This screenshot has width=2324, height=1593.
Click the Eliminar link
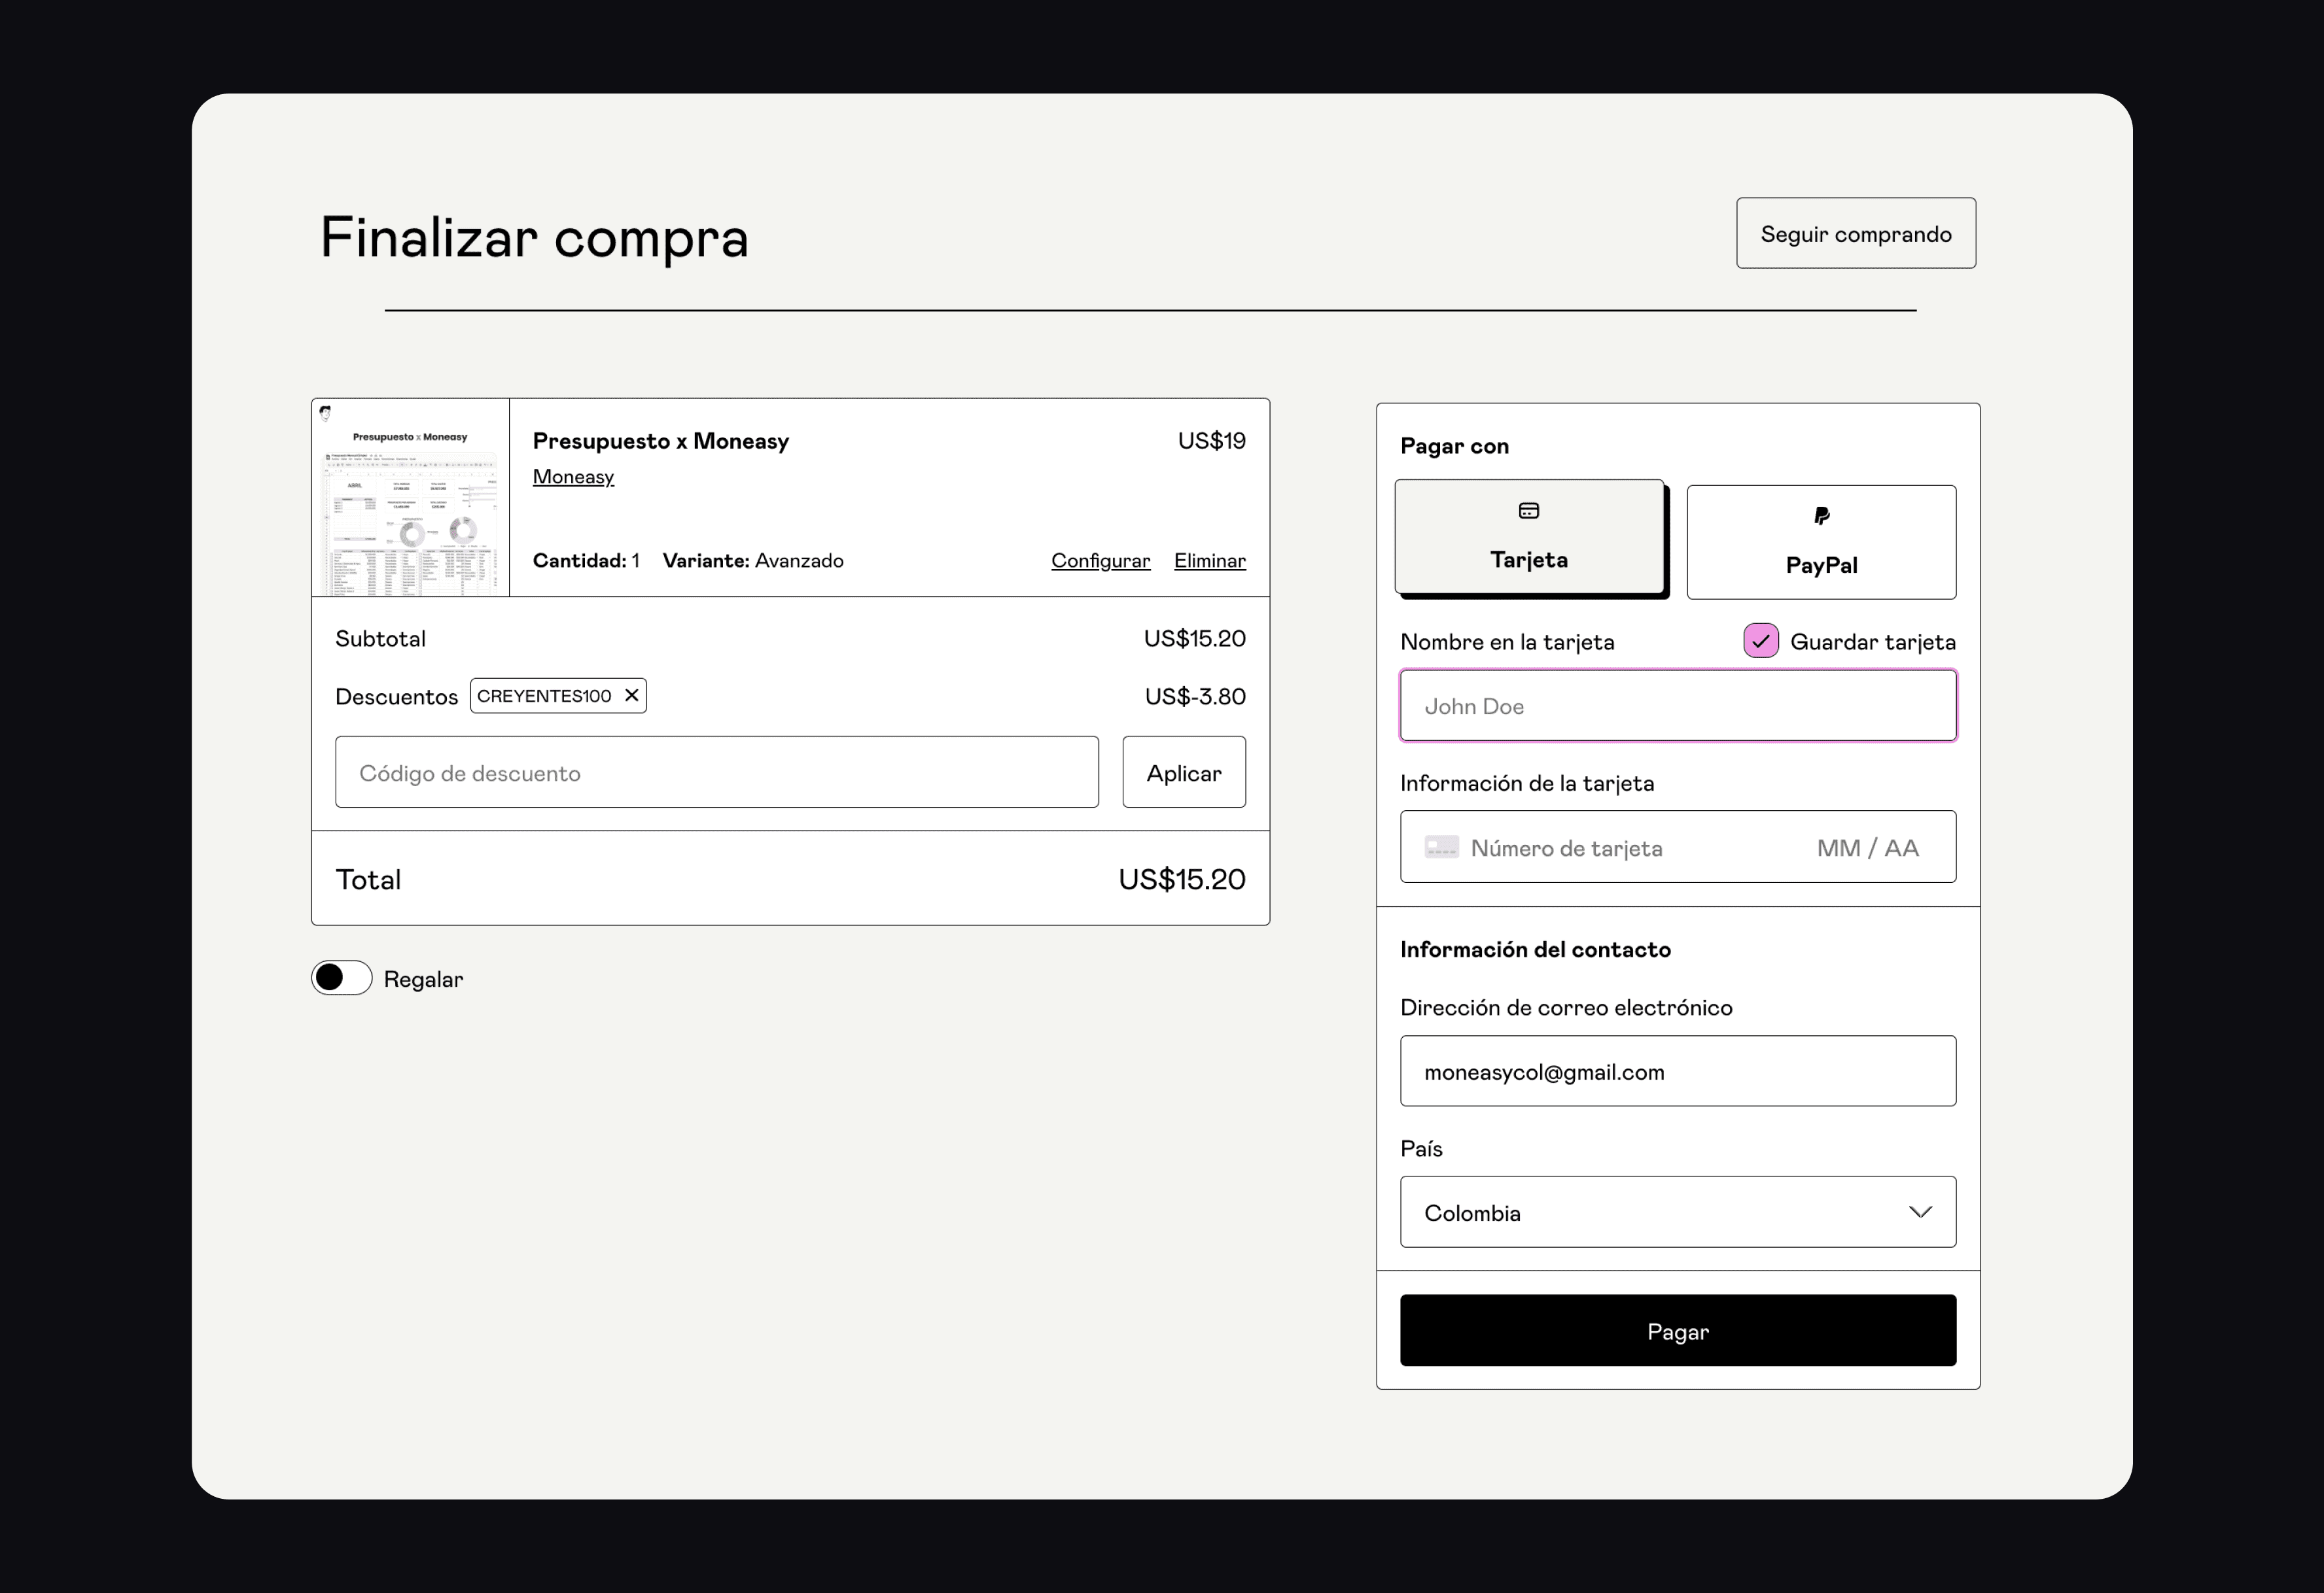click(1209, 560)
